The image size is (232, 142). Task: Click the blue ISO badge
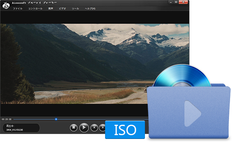pos(125,130)
